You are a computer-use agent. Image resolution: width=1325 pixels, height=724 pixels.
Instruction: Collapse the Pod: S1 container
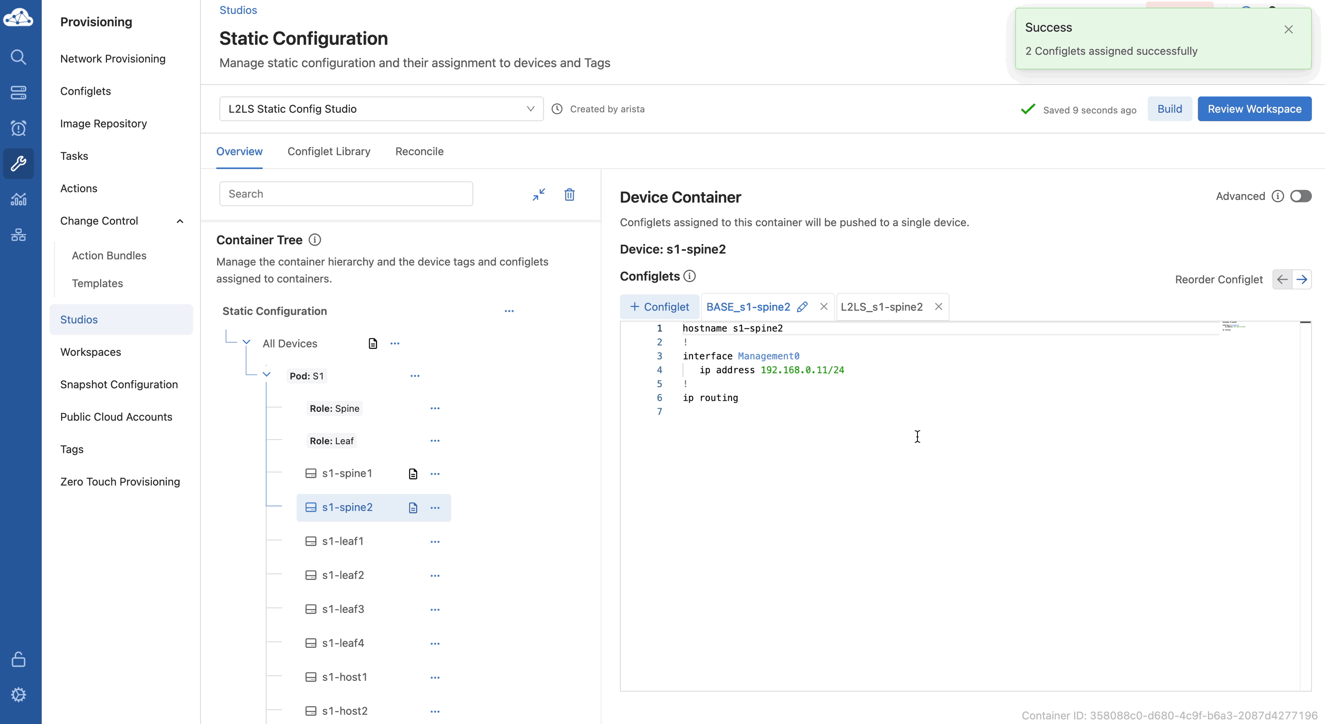(x=266, y=374)
